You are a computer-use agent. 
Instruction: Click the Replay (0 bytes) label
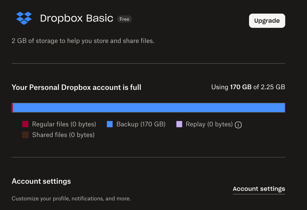click(209, 124)
